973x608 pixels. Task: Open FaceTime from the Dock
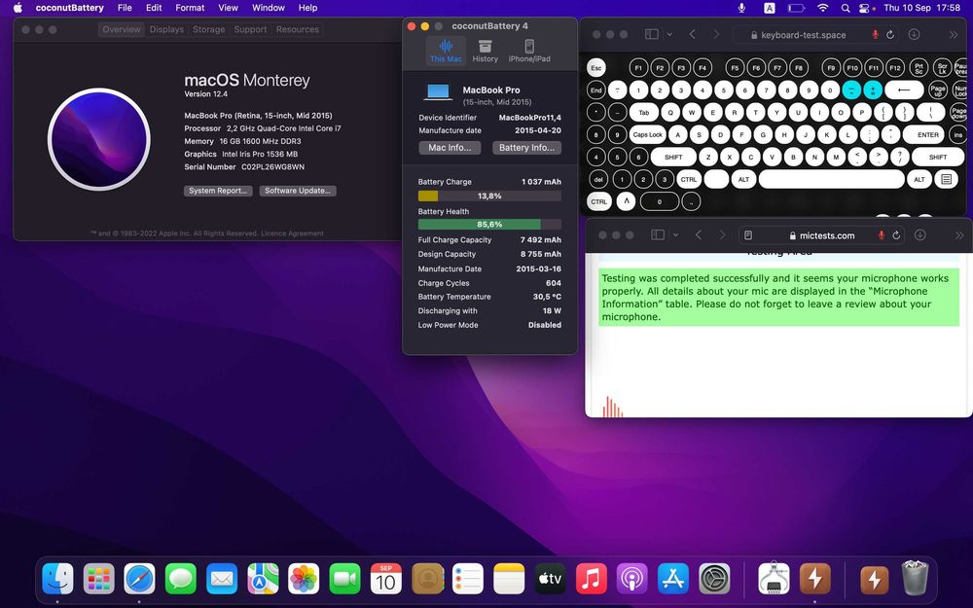tap(344, 579)
